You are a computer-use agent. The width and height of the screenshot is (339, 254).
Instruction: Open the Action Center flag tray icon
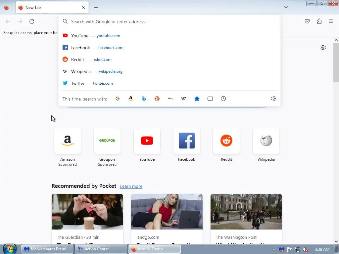click(x=289, y=249)
